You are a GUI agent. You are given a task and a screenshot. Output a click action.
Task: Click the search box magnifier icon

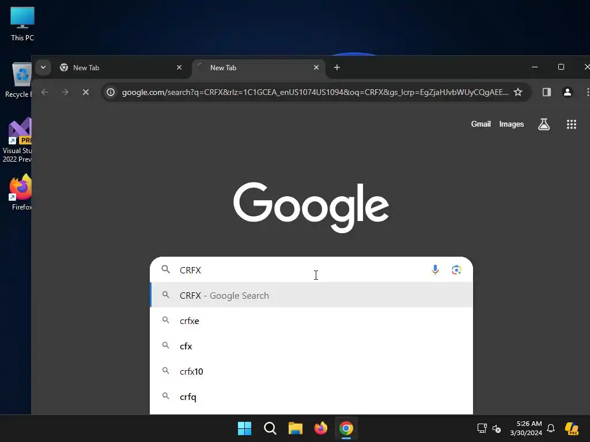165,269
